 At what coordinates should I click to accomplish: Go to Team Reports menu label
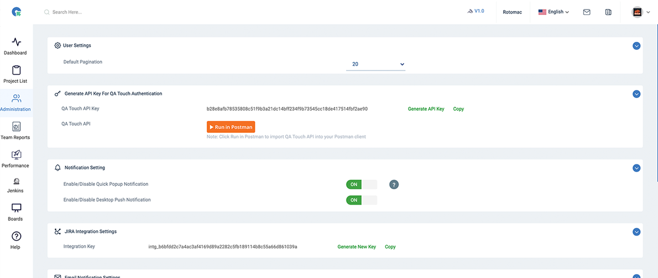[15, 137]
